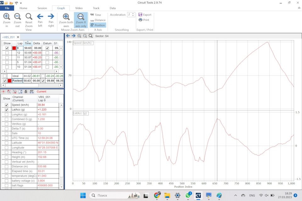Check Show for lap 5

tap(7, 62)
